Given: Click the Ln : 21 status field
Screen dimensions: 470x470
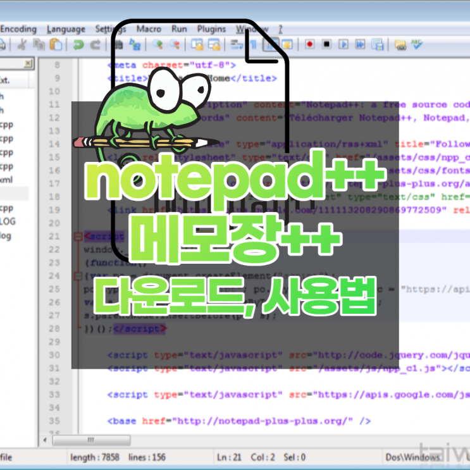Looking at the screenshot, I should [229, 457].
